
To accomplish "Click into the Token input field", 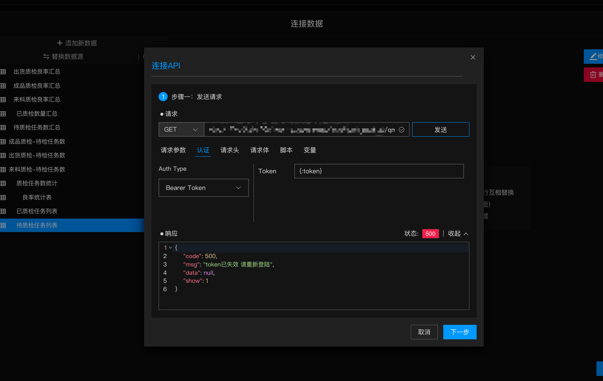I will click(379, 171).
